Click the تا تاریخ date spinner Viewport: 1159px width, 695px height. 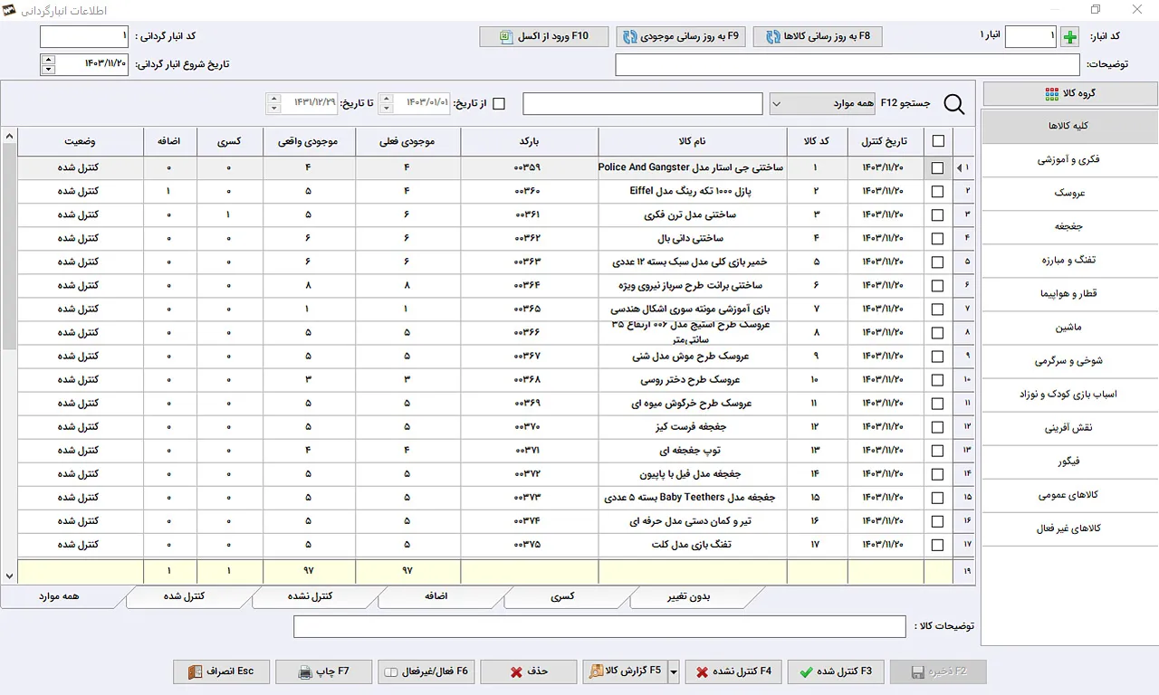[273, 104]
